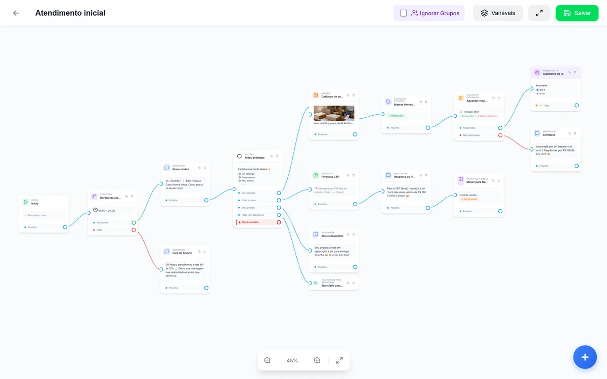The width and height of the screenshot is (607, 379).
Task: Fit the flow to view from zoom bar
Action: coord(339,360)
